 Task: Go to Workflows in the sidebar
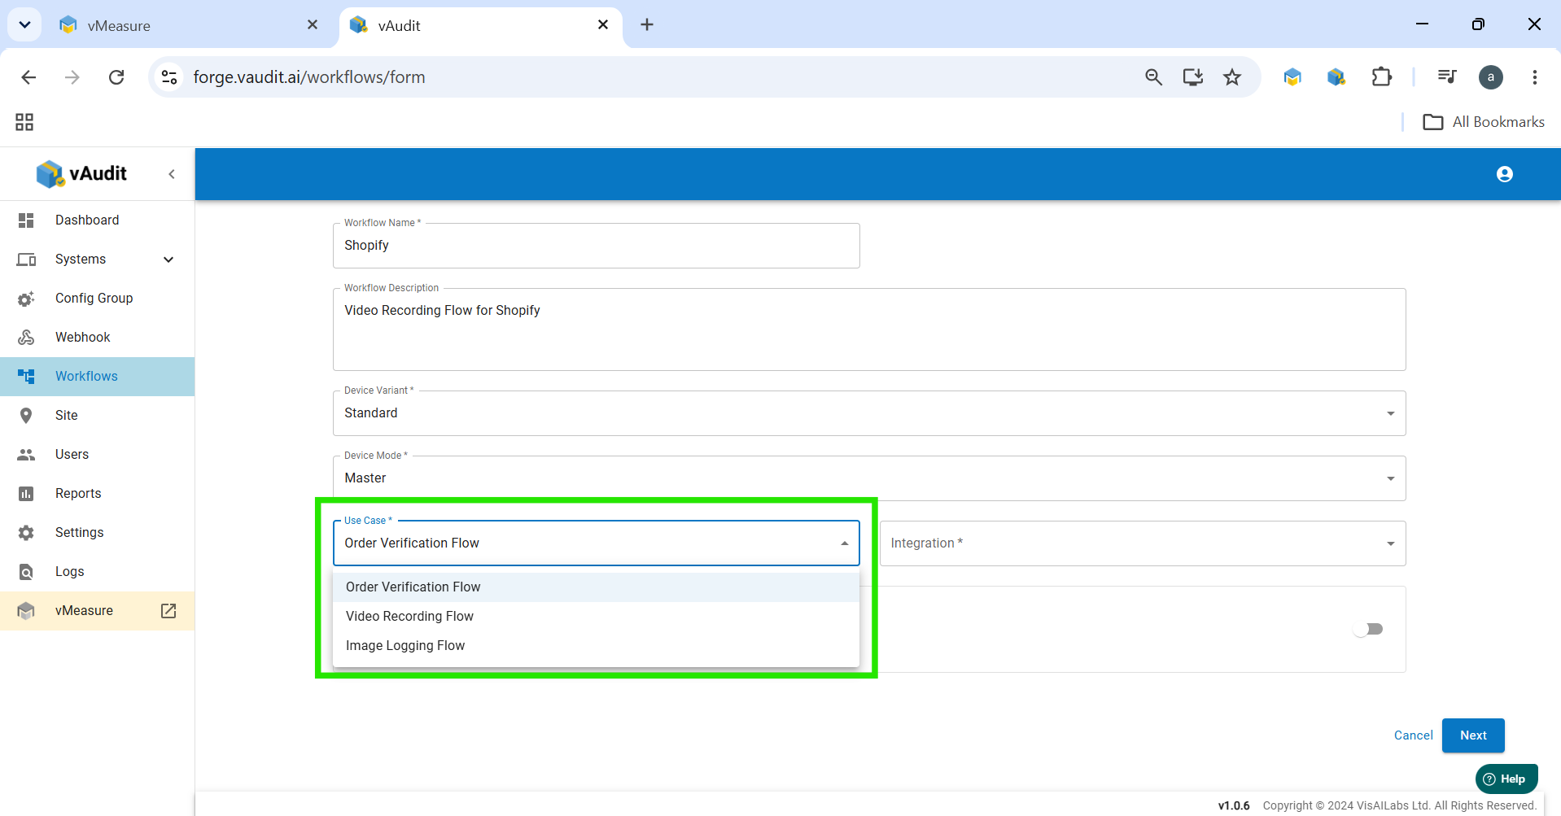[x=97, y=377]
